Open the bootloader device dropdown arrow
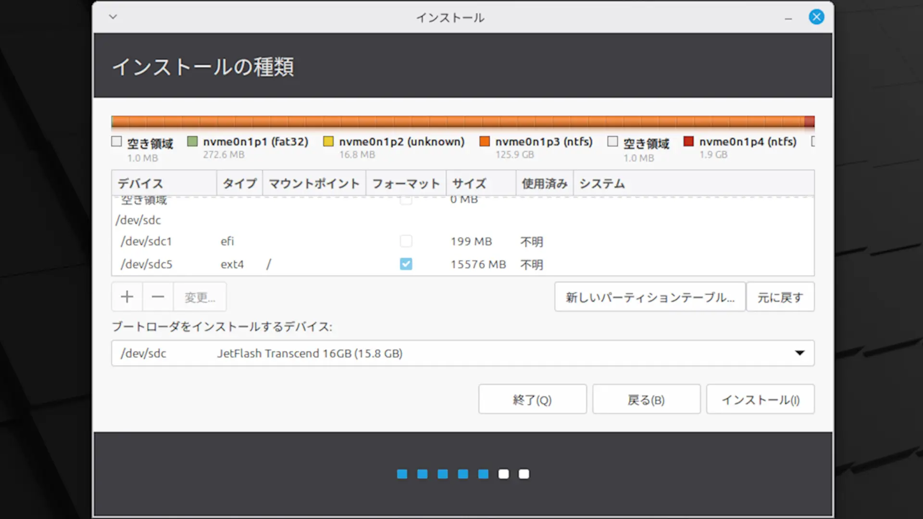 point(799,353)
